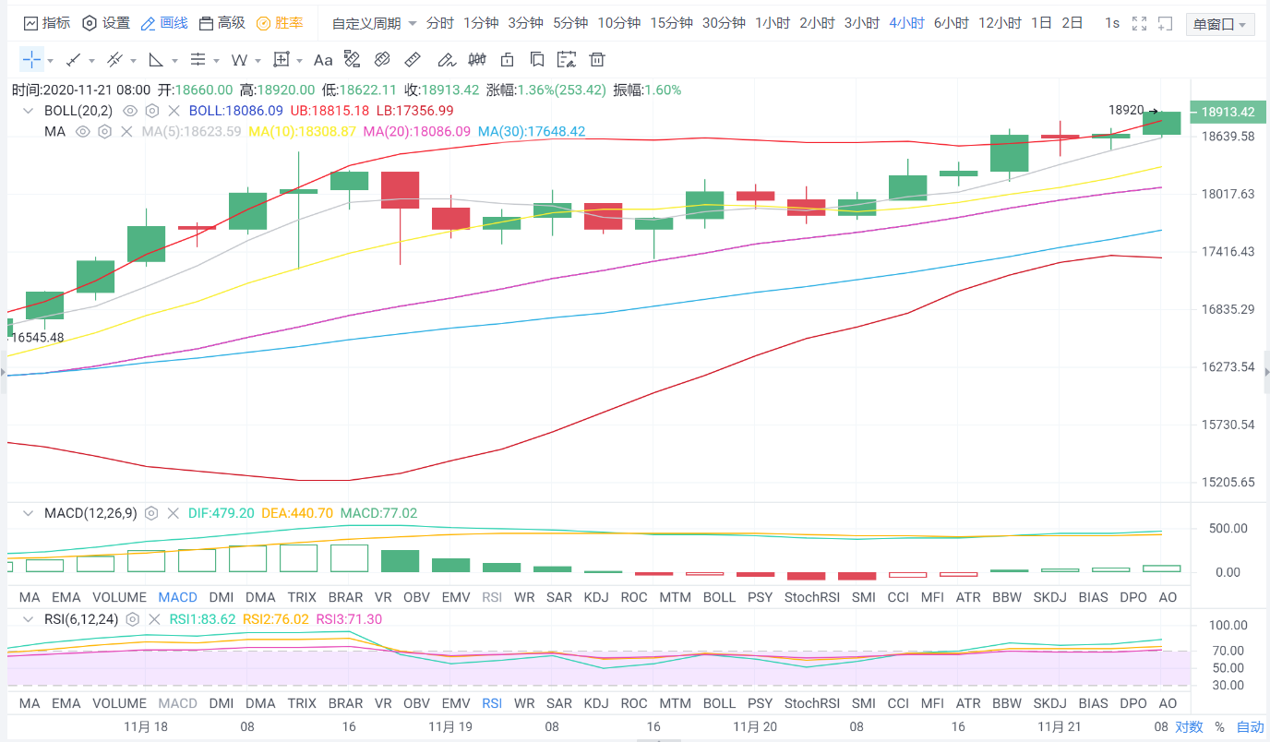Select the Aa text annotation tool
This screenshot has height=742, width=1270.
[x=322, y=60]
